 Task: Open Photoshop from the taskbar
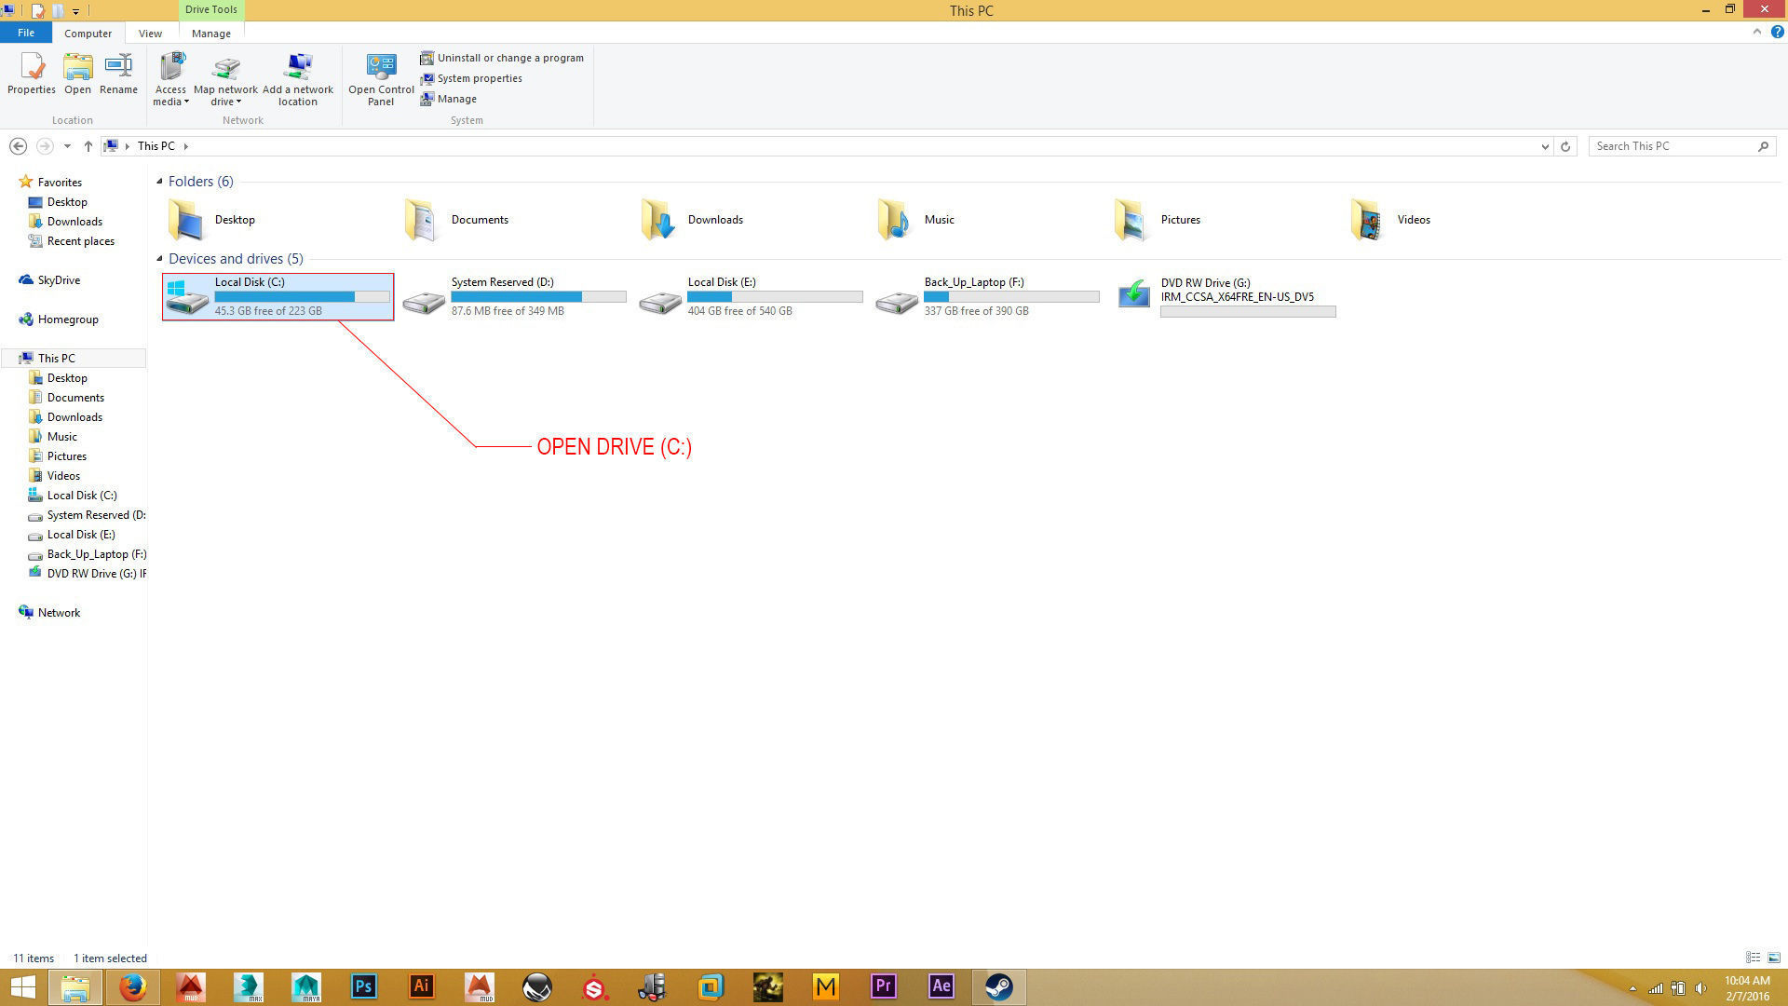pyautogui.click(x=364, y=986)
